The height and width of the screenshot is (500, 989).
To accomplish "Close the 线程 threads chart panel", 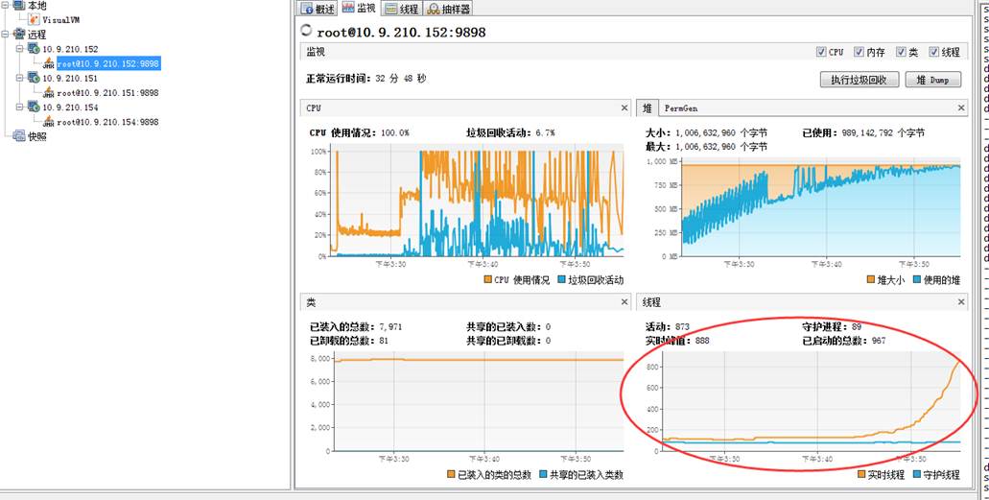I will coord(961,302).
